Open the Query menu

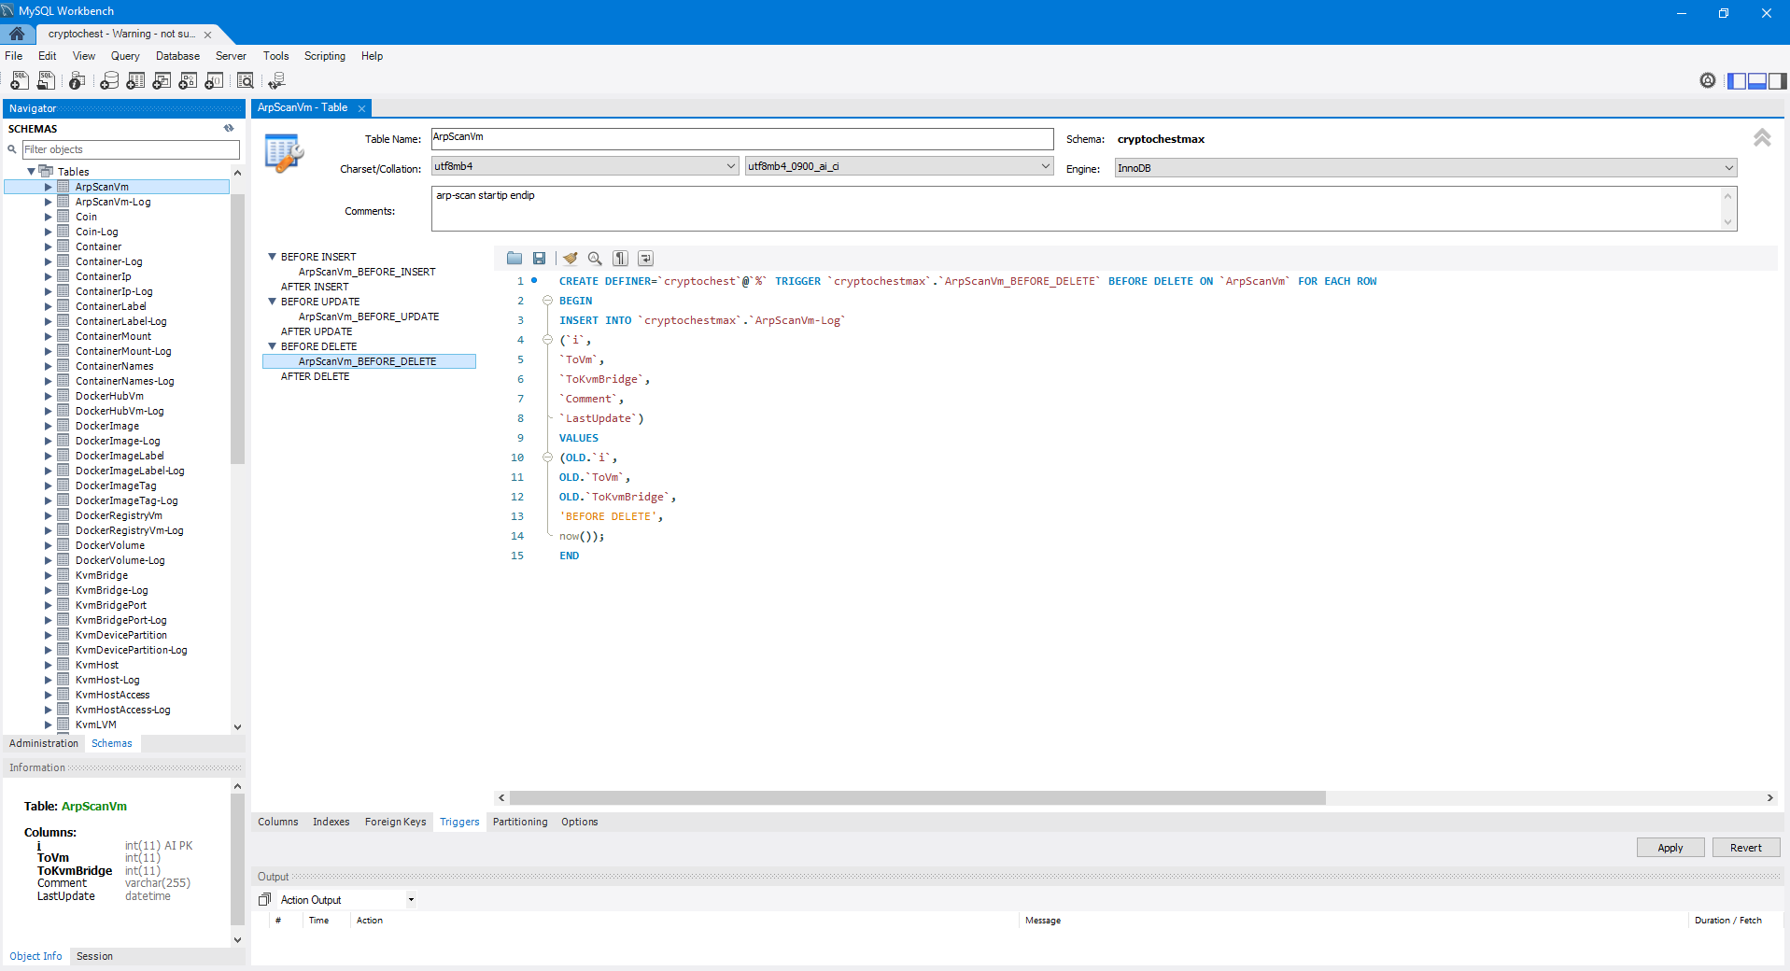(125, 56)
